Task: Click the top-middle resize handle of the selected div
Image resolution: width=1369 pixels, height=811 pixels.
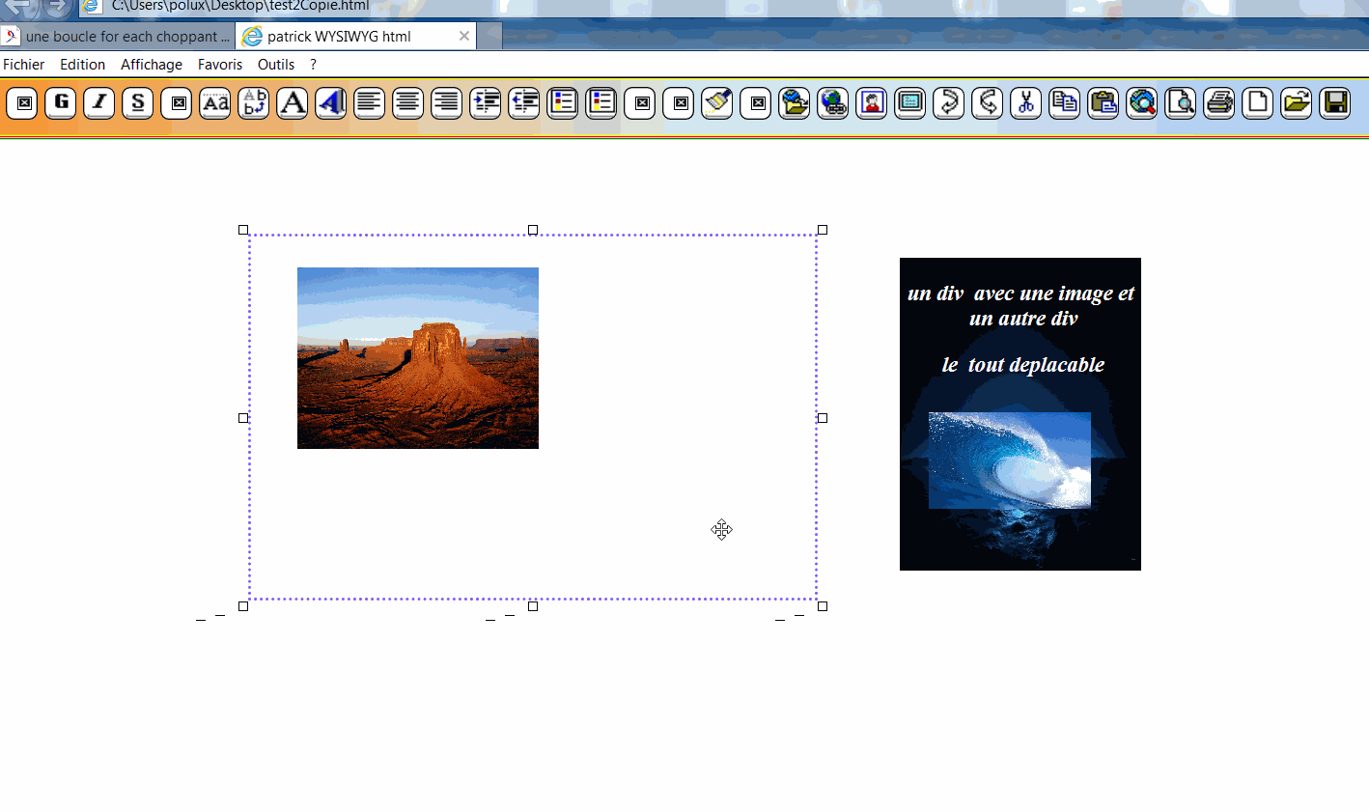Action: [533, 230]
